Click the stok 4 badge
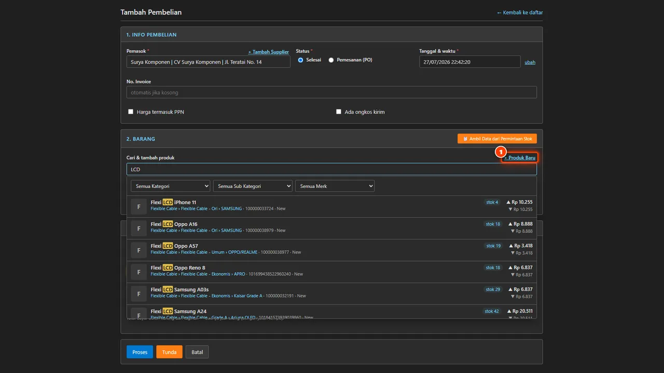 492,203
